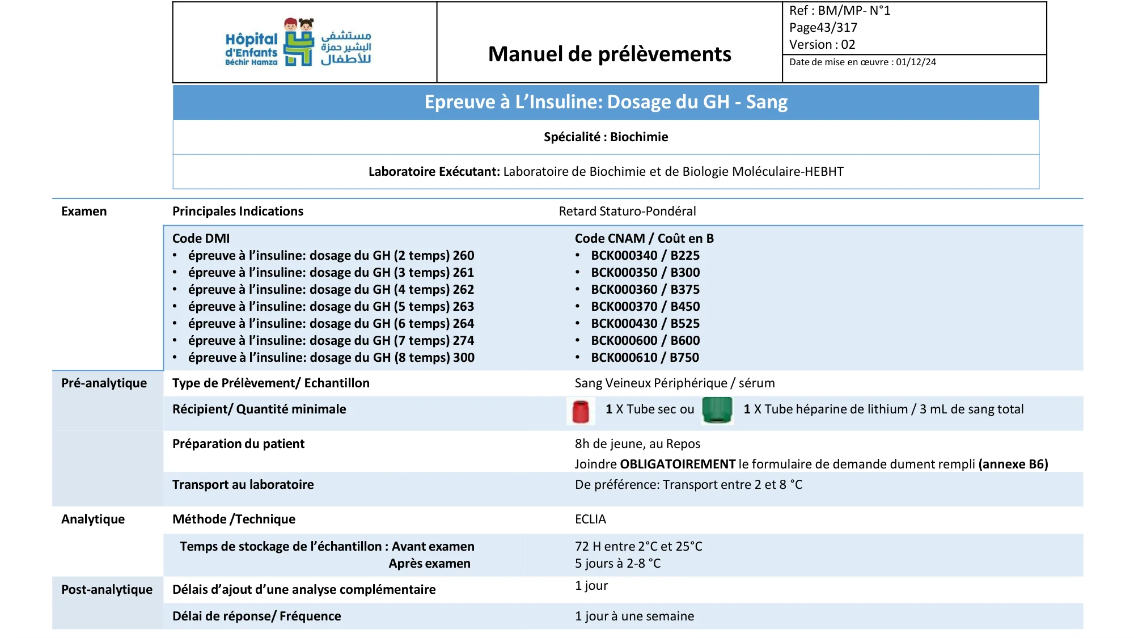Click the Retard Staturo-Pondéral indication
The height and width of the screenshot is (638, 1134).
tap(627, 211)
